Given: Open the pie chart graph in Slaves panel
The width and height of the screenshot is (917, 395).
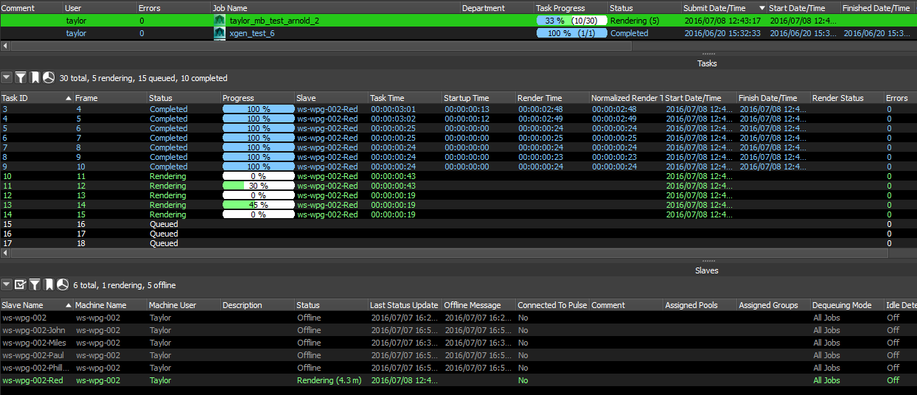Looking at the screenshot, I should 63,284.
